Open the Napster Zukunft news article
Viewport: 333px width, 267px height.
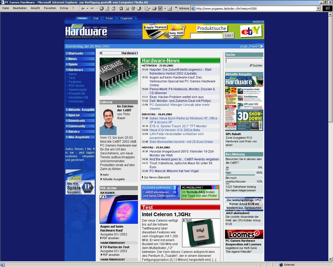pos(180,71)
